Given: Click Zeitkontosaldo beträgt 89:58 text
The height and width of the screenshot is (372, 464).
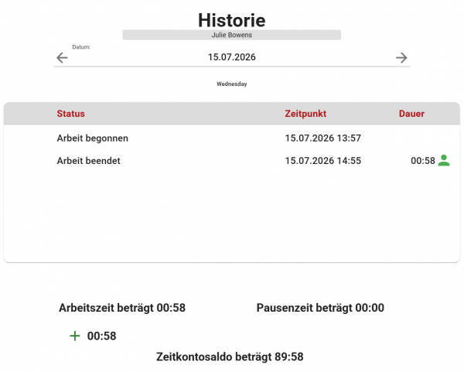Looking at the screenshot, I should tap(230, 357).
